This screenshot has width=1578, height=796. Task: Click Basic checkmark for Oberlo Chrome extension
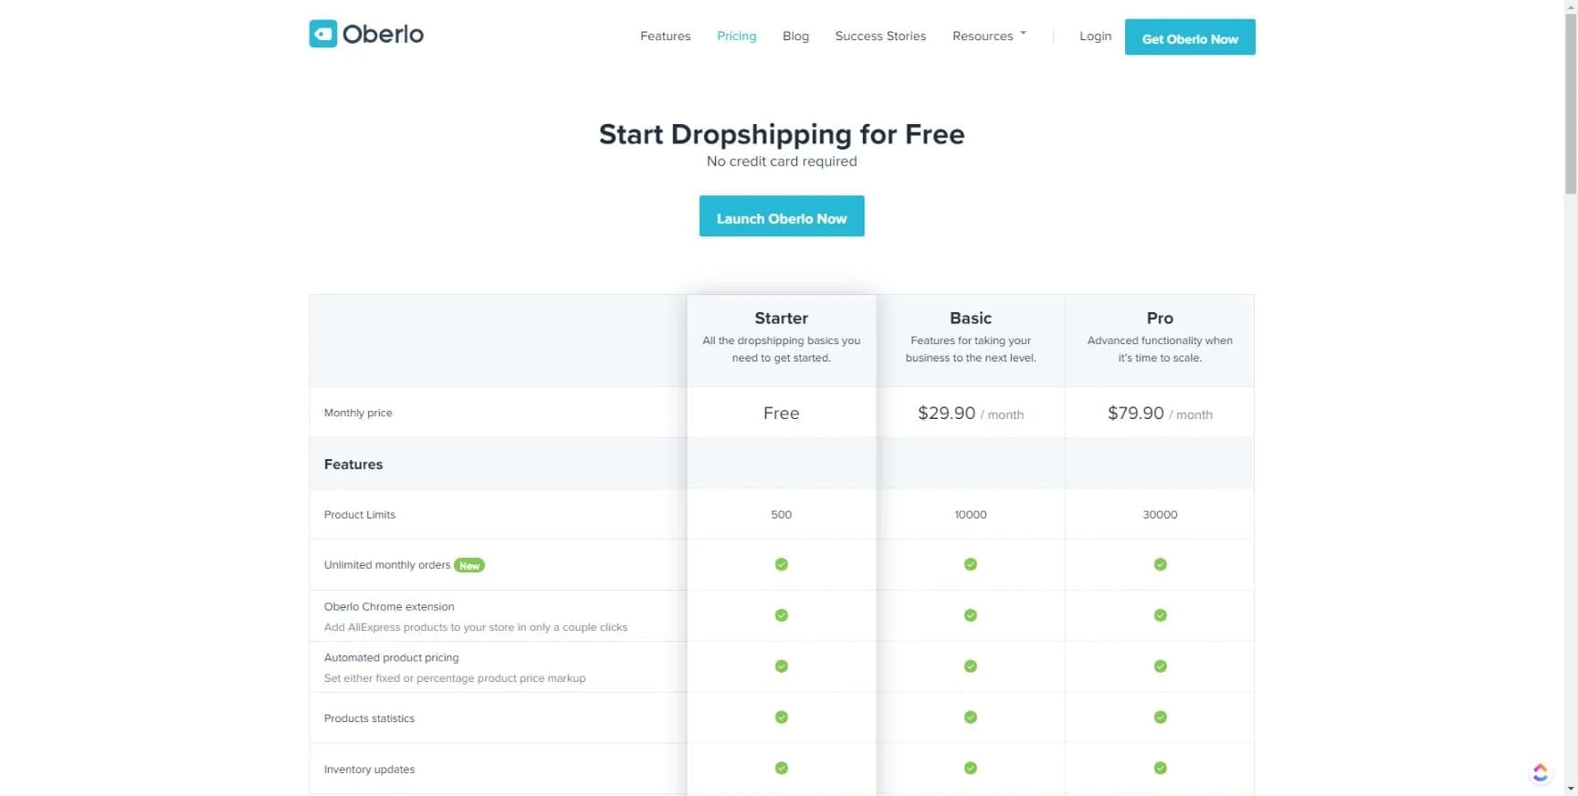tap(971, 615)
